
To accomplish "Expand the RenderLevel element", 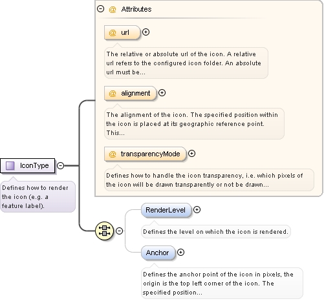I will (197, 210).
